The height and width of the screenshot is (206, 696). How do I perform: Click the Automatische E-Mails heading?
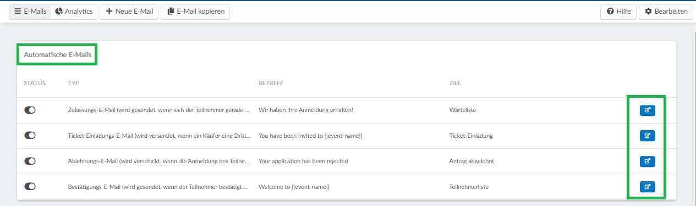pyautogui.click(x=57, y=55)
